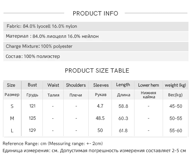
Task: Click the size S row label
Action: (12, 106)
